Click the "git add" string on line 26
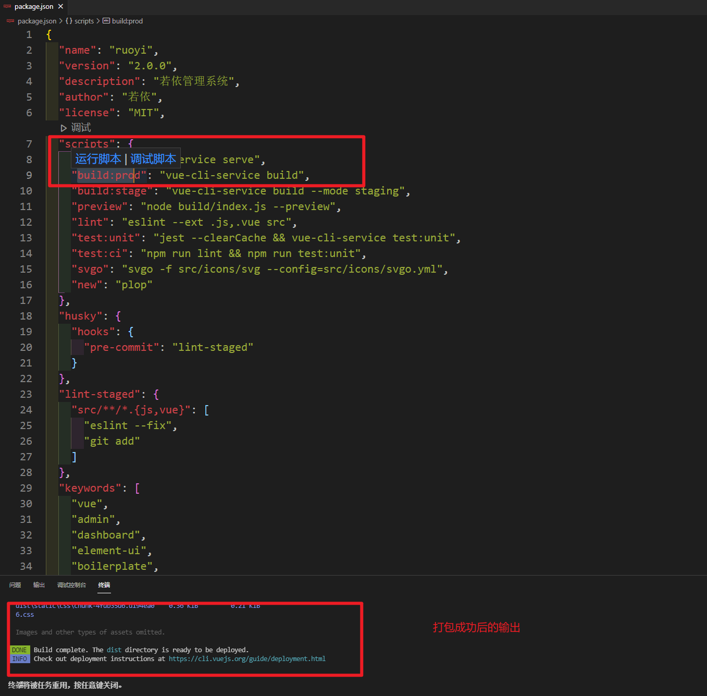This screenshot has width=707, height=696. [112, 441]
